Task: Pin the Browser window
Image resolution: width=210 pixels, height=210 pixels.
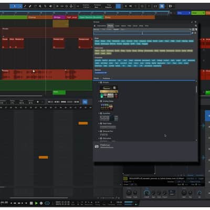Action: [192, 22]
